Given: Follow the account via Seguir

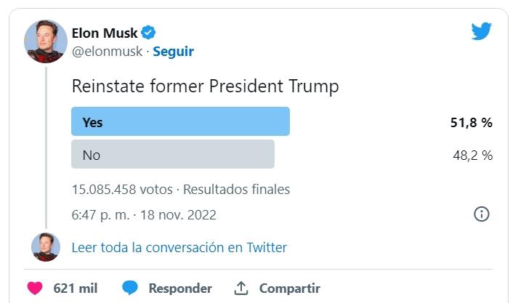Looking at the screenshot, I should [173, 52].
